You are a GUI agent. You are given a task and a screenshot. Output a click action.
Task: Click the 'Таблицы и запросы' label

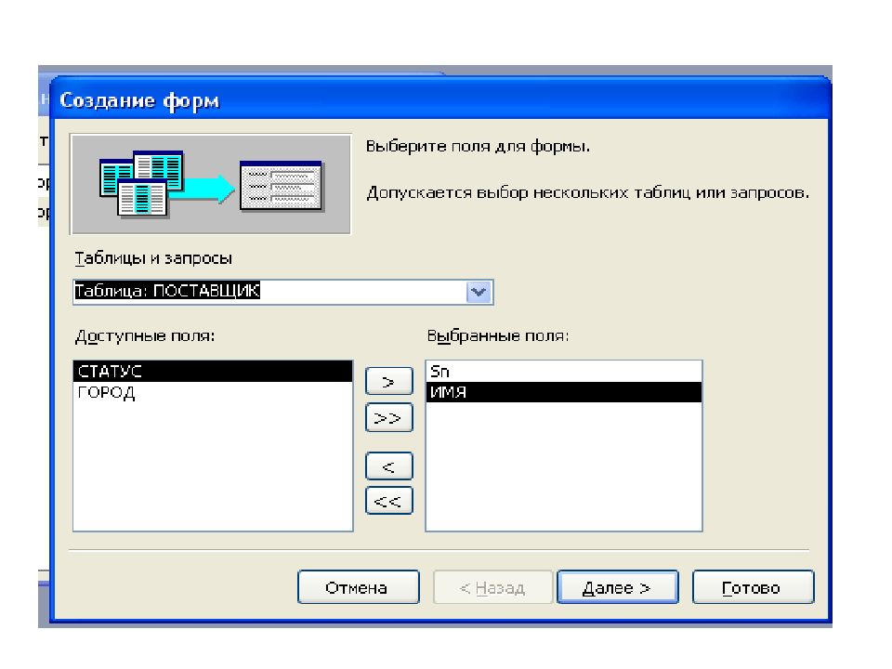(x=152, y=257)
